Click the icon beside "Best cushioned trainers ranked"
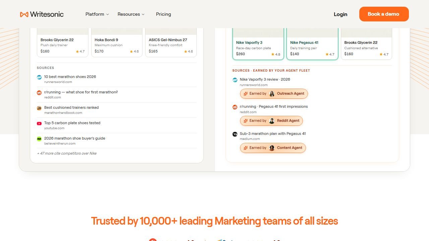 point(39,108)
